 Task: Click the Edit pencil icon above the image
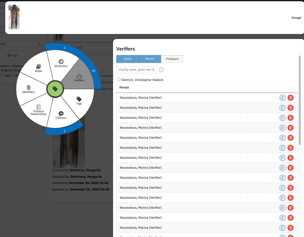(74, 47)
